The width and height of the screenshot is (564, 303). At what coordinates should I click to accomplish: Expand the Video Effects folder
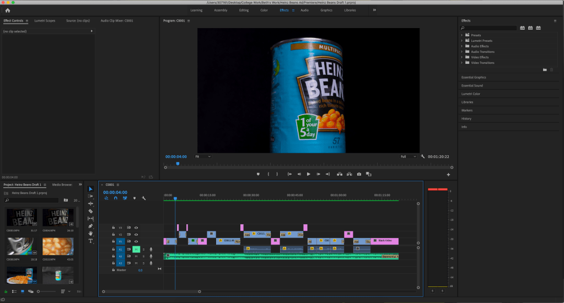coord(461,57)
